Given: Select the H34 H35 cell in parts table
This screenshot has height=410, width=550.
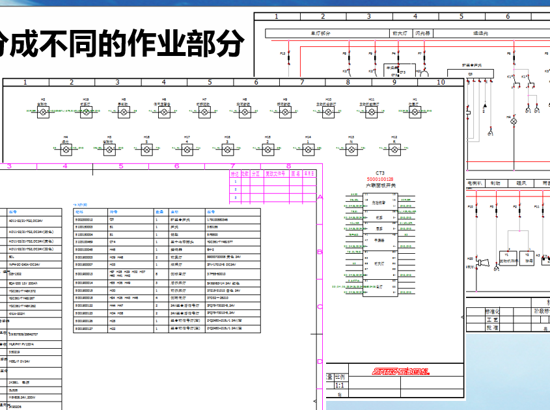Looking at the screenshot, I should point(130,313).
